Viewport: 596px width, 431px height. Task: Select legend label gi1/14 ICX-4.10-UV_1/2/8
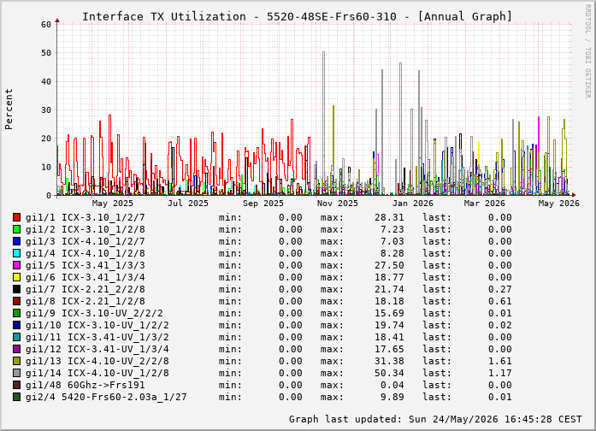tap(97, 373)
